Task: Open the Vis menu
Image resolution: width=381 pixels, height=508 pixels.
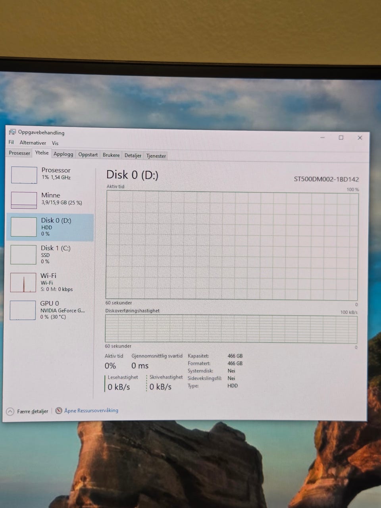Action: (55, 143)
